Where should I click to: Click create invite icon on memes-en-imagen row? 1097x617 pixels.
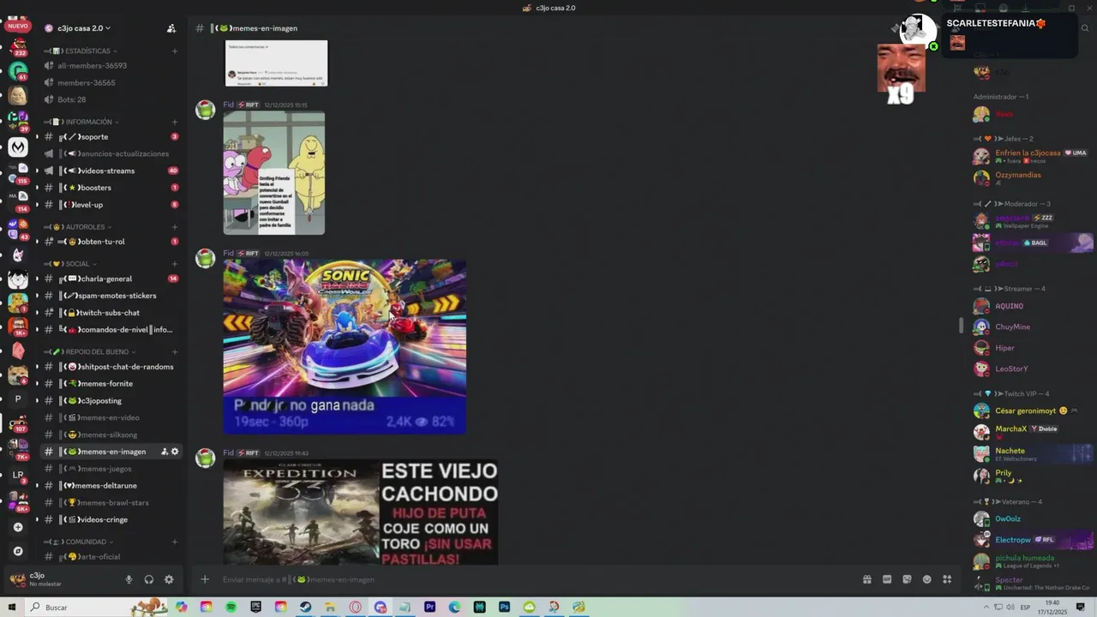point(165,452)
